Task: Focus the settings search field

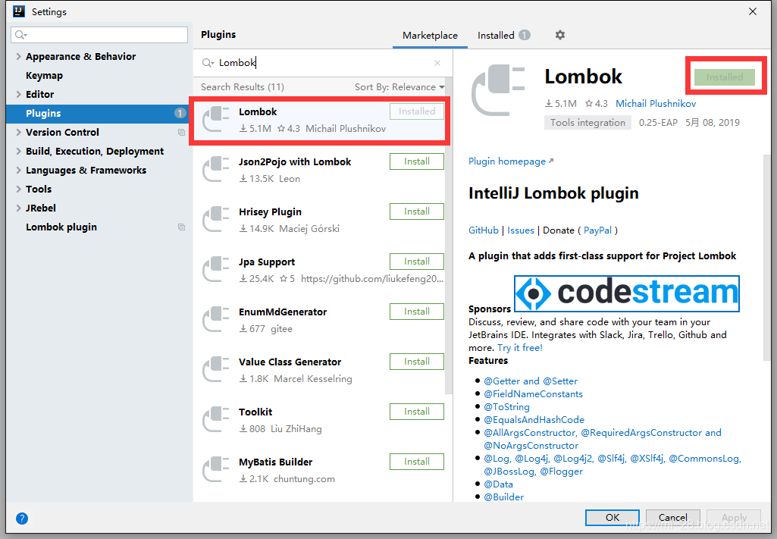Action: click(x=99, y=35)
